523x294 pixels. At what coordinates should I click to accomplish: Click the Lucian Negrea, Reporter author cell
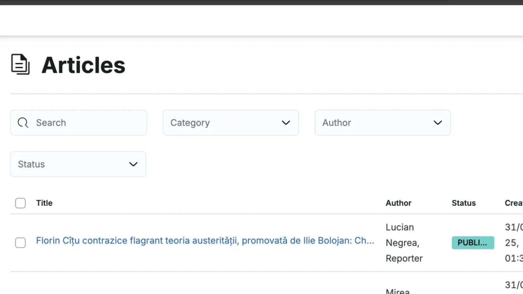point(404,243)
